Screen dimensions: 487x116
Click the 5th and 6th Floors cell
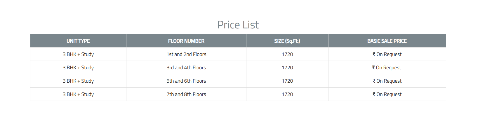click(x=186, y=81)
